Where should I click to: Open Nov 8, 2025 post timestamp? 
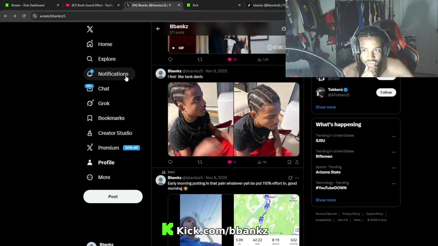click(x=216, y=178)
